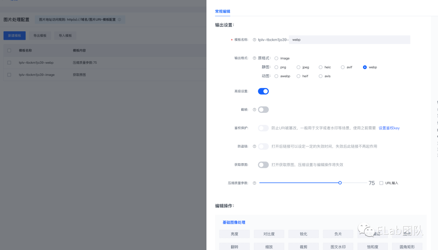438x250 pixels.
Task: Check the URL输入 checkbox
Action: coord(381,183)
